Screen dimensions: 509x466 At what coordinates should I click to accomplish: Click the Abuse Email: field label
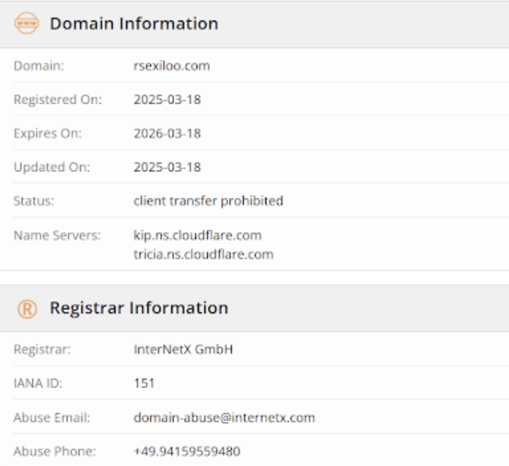point(52,418)
